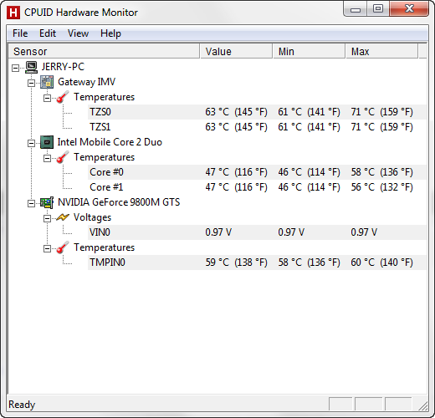Screen dimensions: 435x418
Task: Click TZS0 current value 63 °C
Action: tap(237, 112)
